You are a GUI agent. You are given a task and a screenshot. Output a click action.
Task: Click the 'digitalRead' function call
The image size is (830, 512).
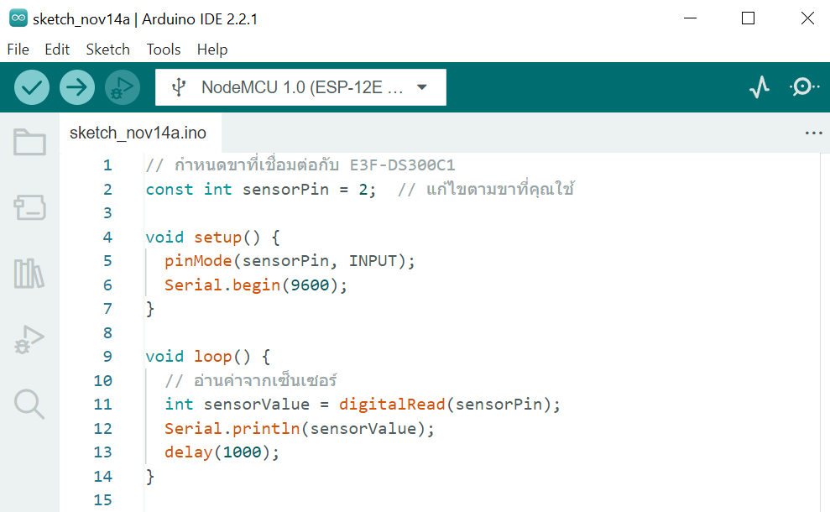pos(392,405)
